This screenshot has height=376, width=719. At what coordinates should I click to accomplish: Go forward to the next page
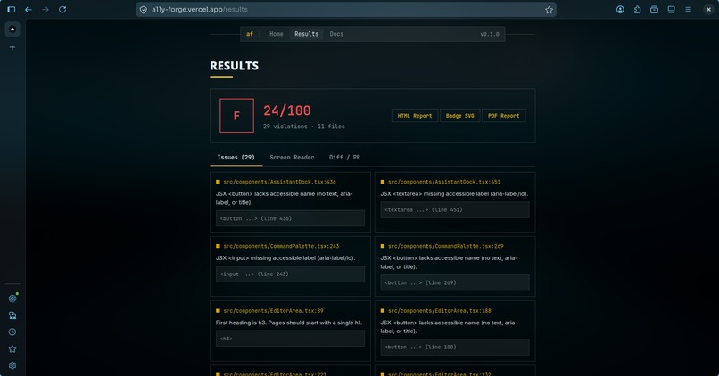pos(45,9)
